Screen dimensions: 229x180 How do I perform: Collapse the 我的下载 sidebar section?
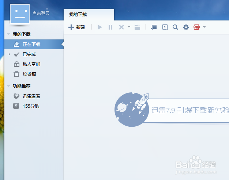point(9,34)
